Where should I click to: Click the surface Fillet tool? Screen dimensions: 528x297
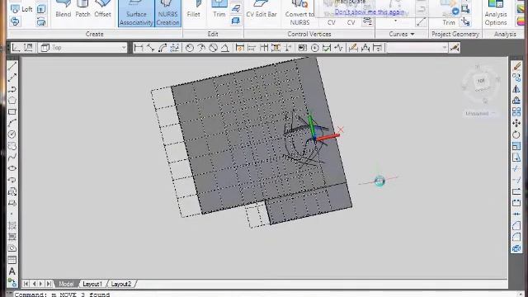(x=194, y=9)
